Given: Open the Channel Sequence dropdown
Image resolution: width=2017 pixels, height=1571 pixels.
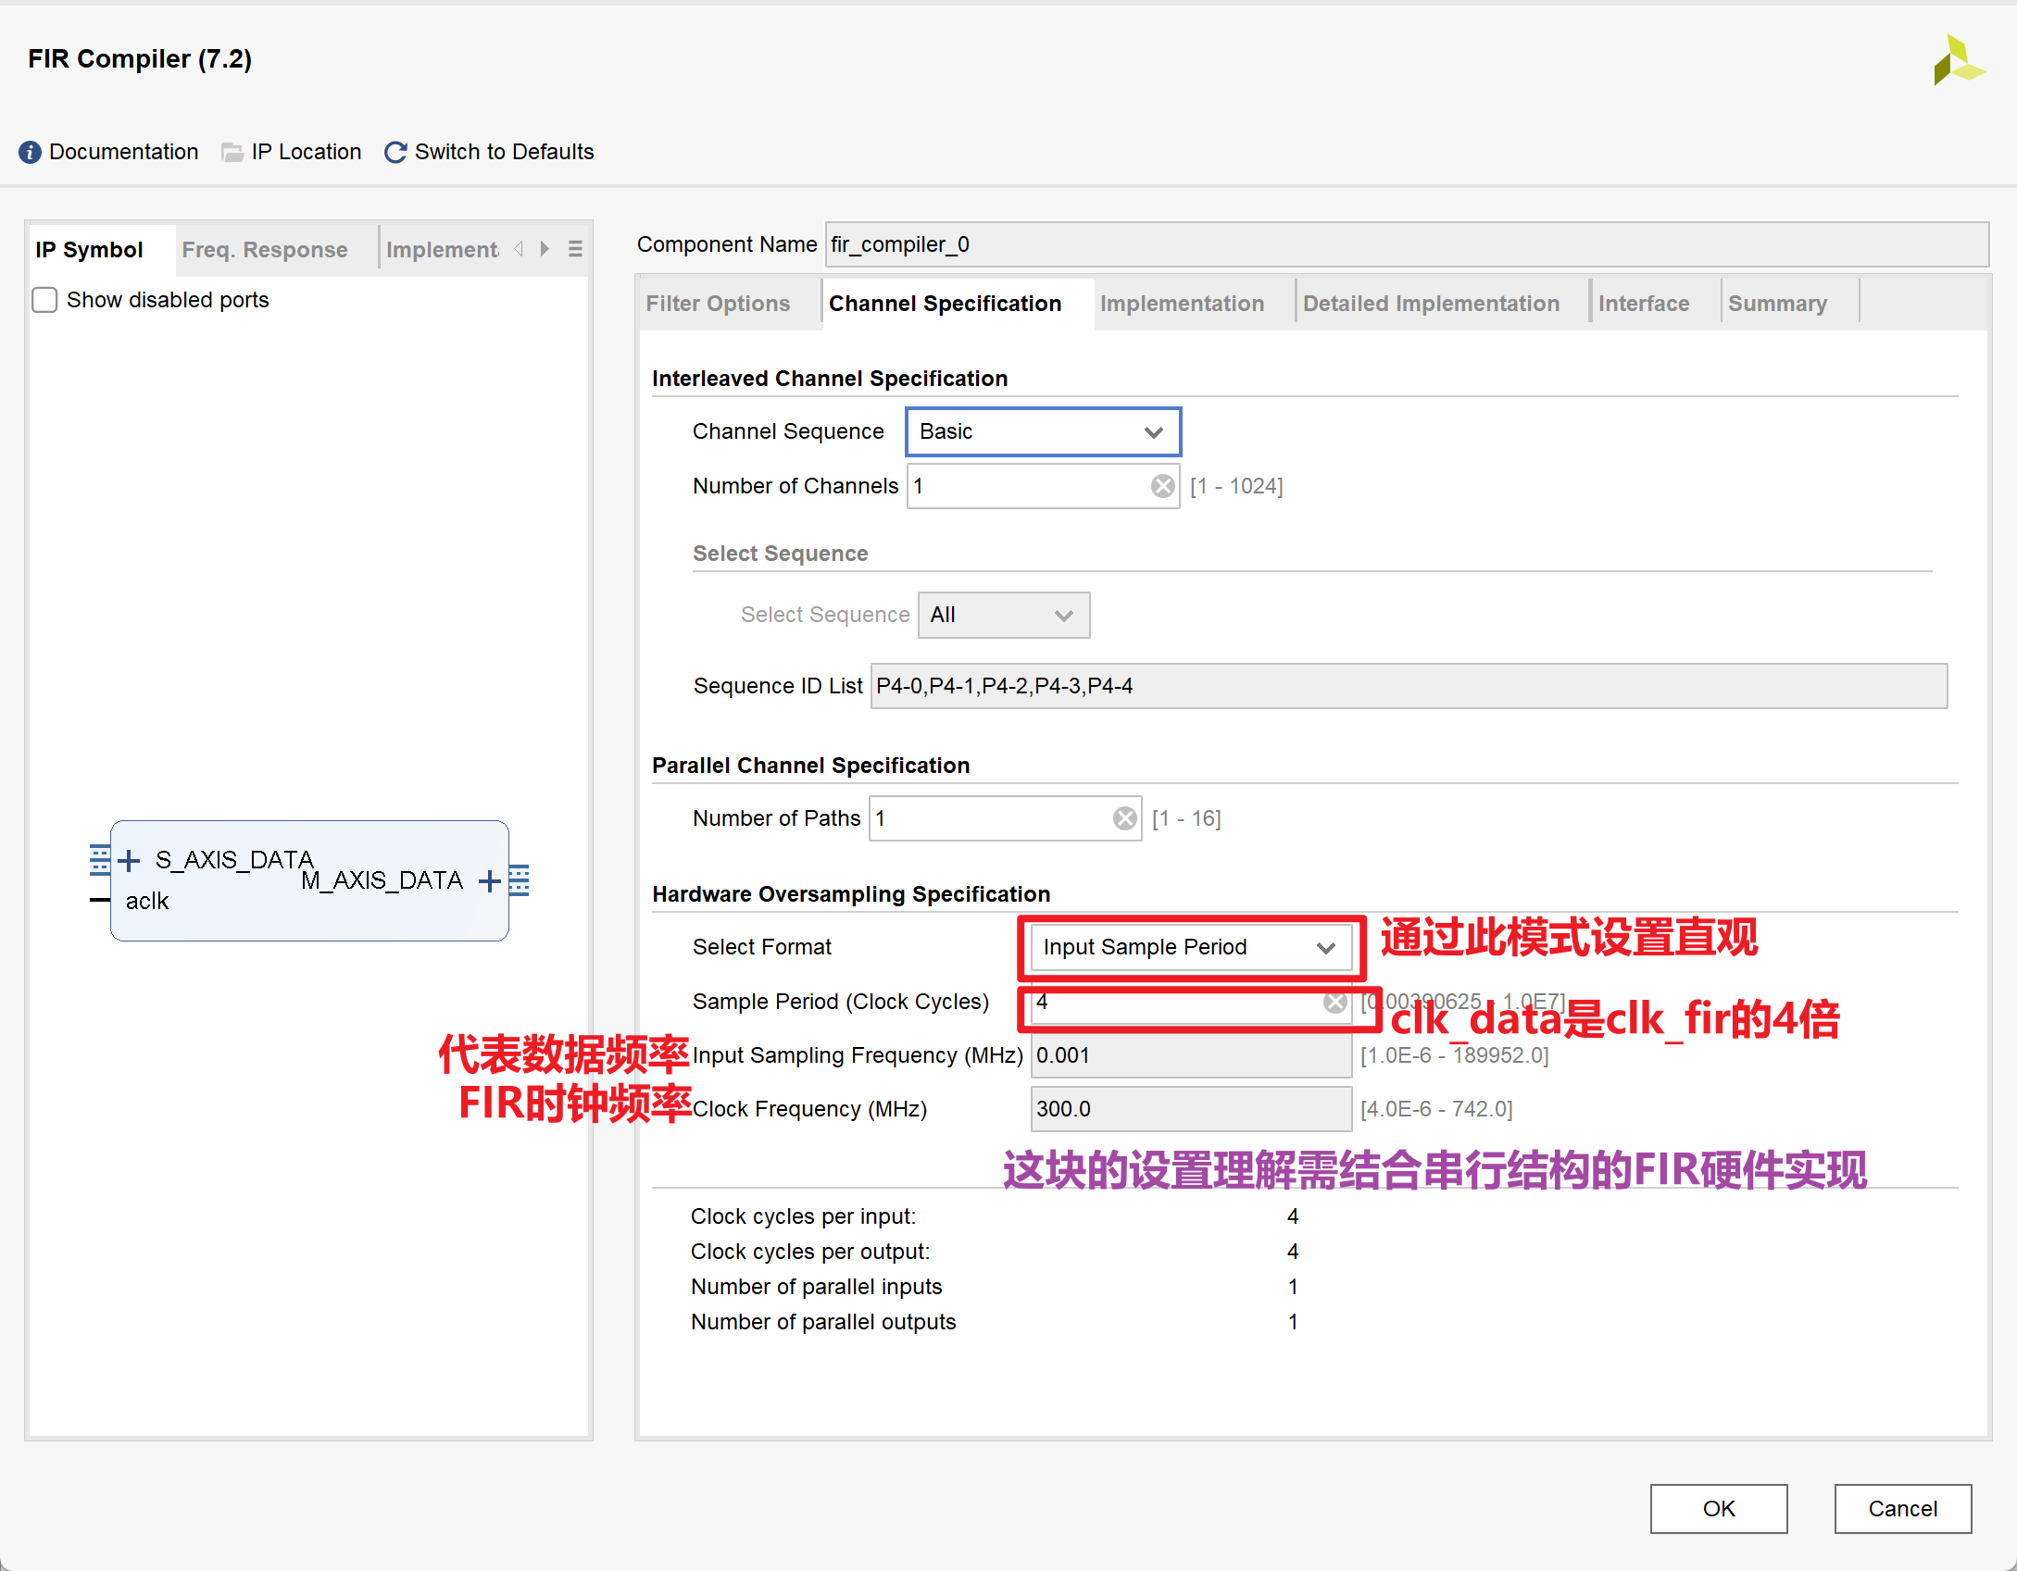Looking at the screenshot, I should 1043,431.
